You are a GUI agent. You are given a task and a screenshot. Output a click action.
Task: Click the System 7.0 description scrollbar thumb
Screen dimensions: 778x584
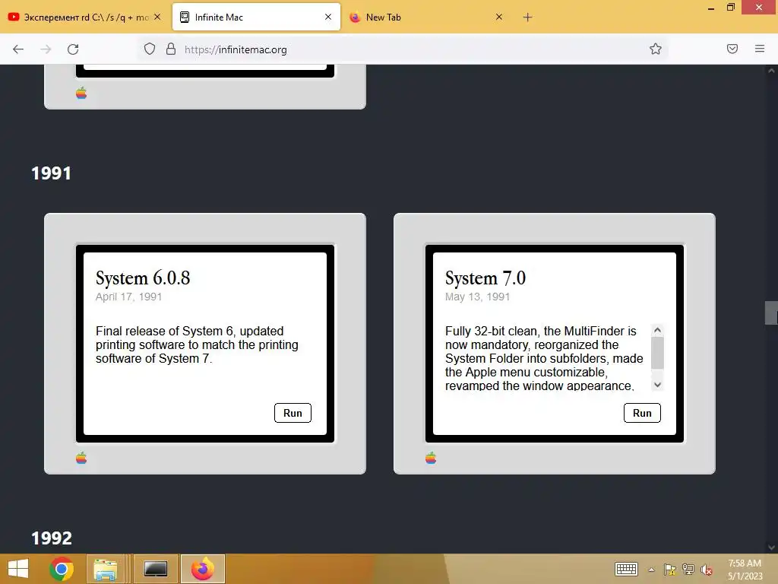click(657, 353)
